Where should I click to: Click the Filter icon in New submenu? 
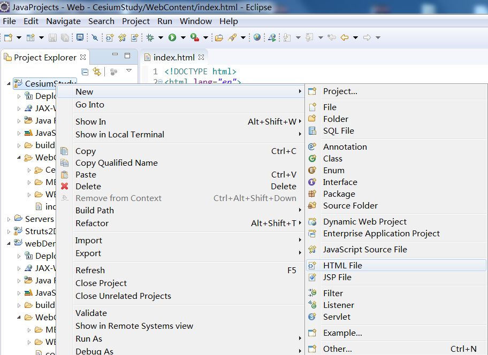tap(312, 293)
